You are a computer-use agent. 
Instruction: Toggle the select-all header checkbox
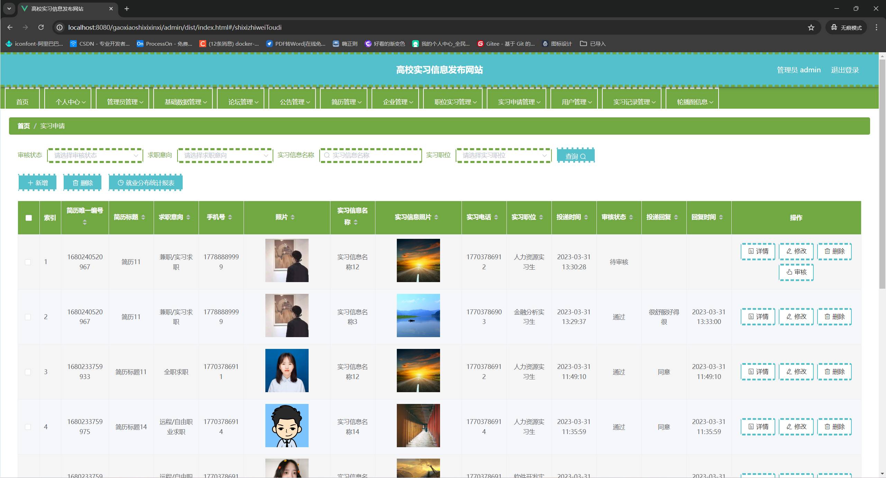(29, 218)
